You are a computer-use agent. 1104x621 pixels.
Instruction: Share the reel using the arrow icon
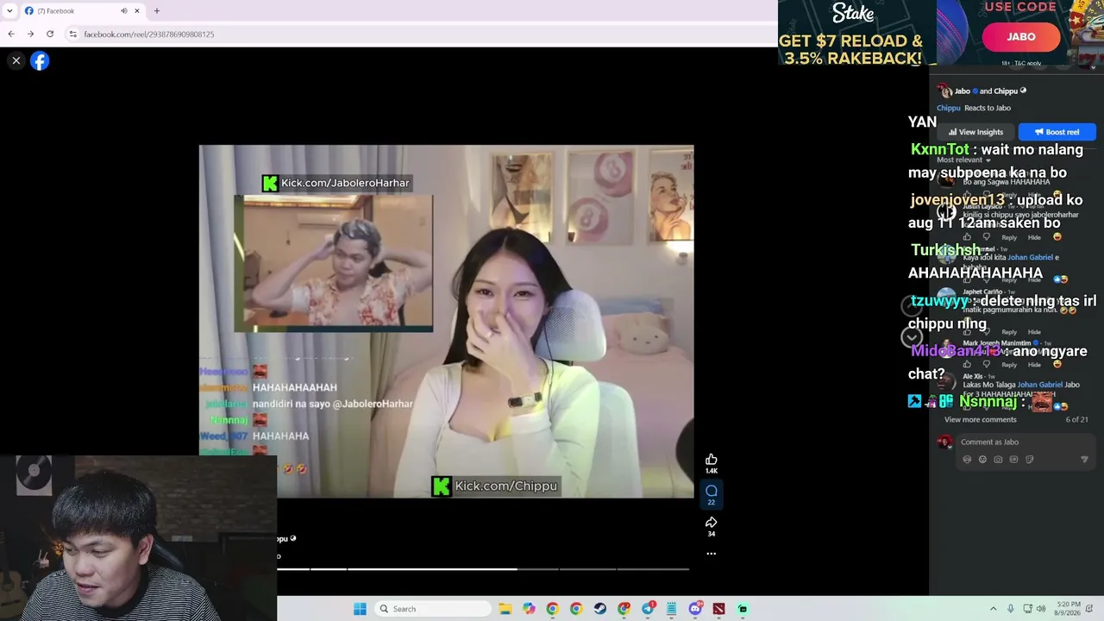tap(712, 523)
